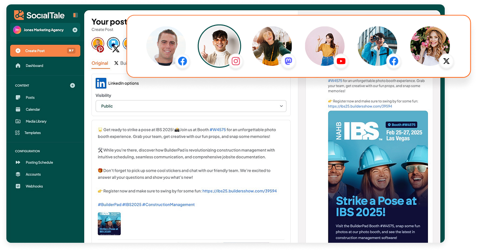Click the Posts icon in sidebar
This screenshot has height=251, width=478.
pos(18,98)
